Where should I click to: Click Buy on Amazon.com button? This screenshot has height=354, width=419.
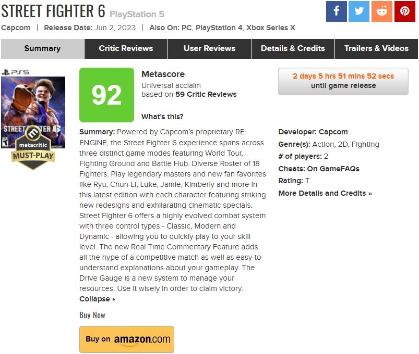click(127, 339)
